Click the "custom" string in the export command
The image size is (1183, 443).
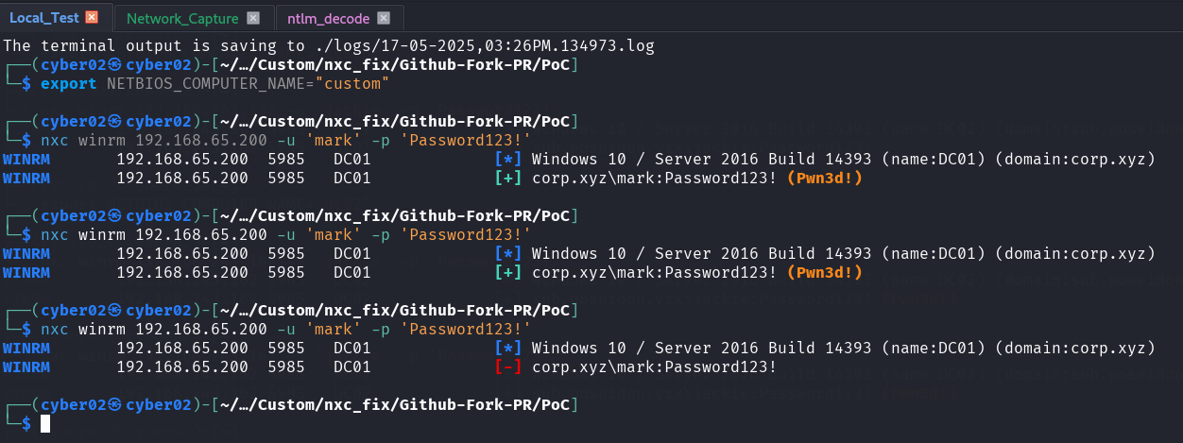point(353,83)
